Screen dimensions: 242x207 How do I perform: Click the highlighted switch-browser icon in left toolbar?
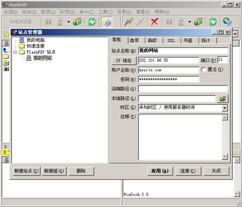coord(106,22)
